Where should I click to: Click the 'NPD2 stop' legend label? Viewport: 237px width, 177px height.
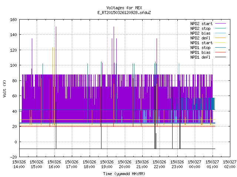click(200, 28)
